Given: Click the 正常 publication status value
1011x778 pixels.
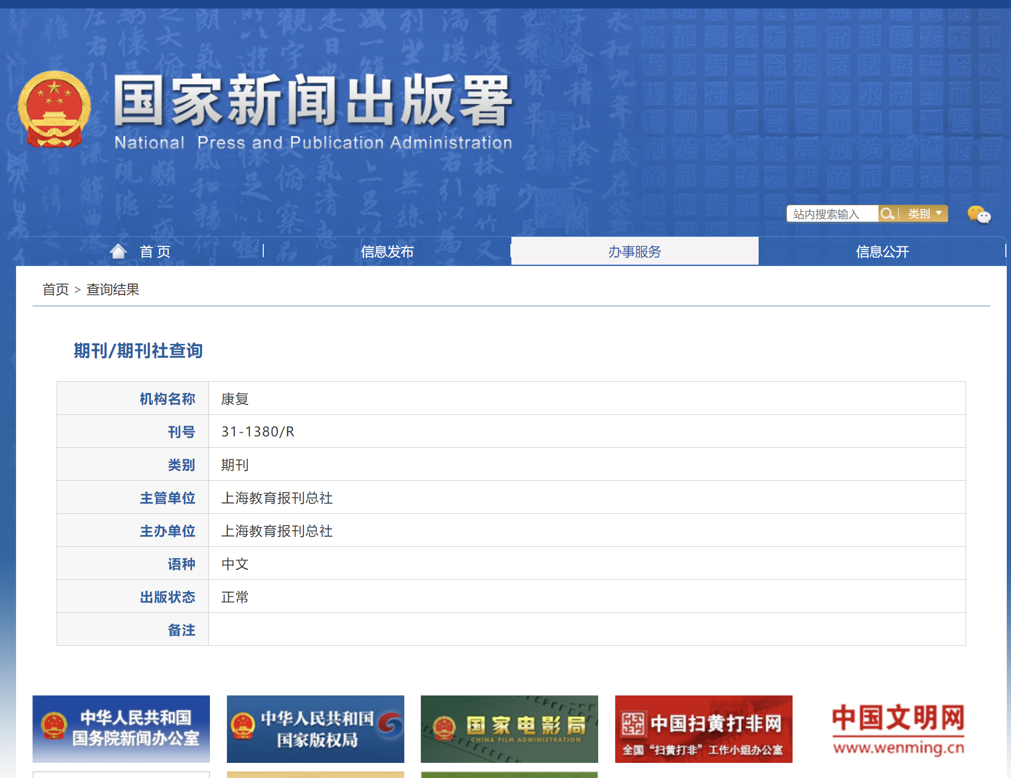Looking at the screenshot, I should (235, 597).
